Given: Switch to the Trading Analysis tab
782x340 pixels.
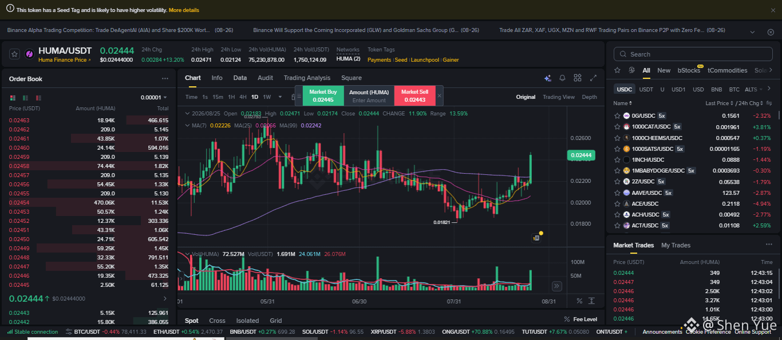Looking at the screenshot, I should pos(307,78).
